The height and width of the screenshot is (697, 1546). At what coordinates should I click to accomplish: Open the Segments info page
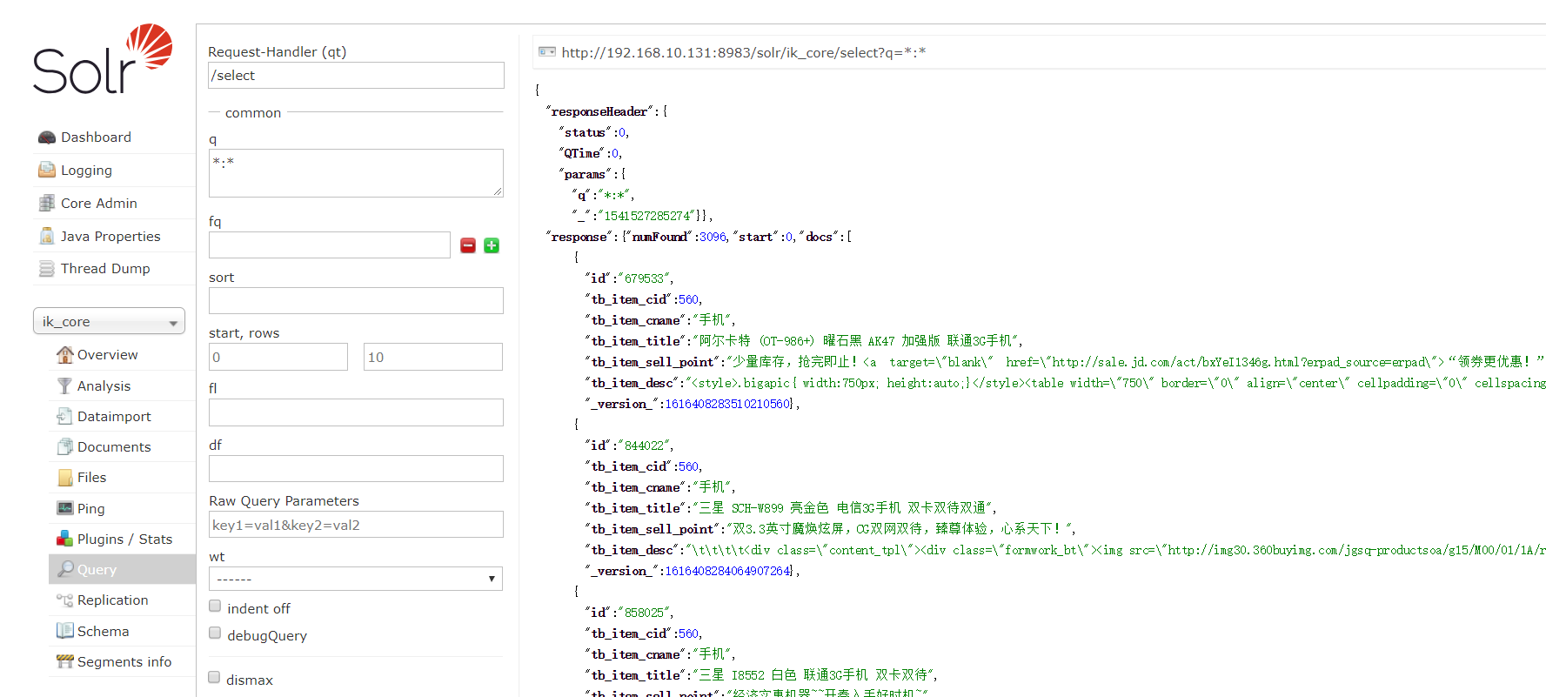(124, 662)
